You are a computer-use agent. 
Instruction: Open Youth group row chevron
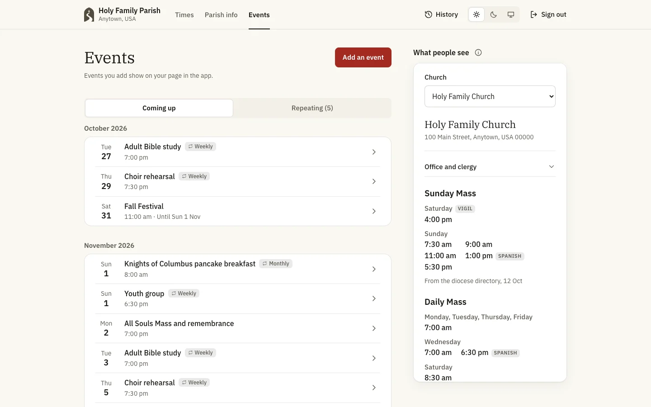coord(374,298)
